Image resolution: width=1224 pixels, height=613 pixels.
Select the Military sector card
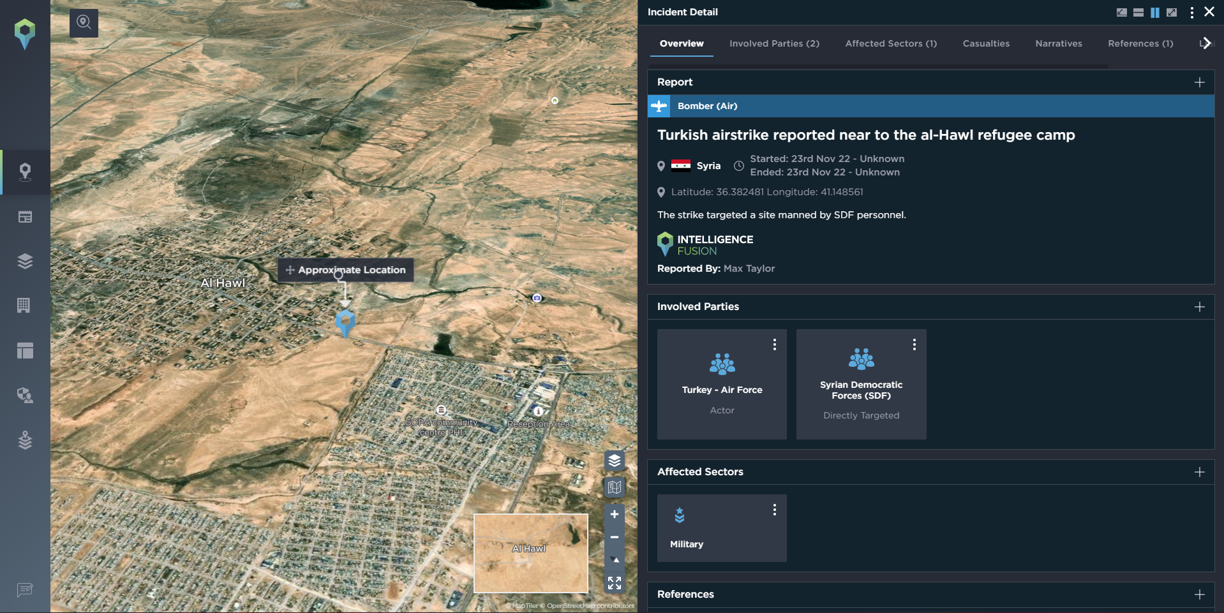722,528
